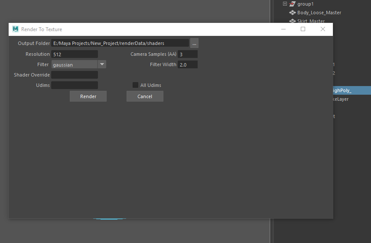The image size is (371, 243).
Task: Maximize the Render To Texture window
Action: coord(303,29)
